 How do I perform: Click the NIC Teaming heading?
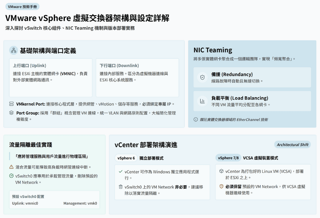tap(213, 50)
